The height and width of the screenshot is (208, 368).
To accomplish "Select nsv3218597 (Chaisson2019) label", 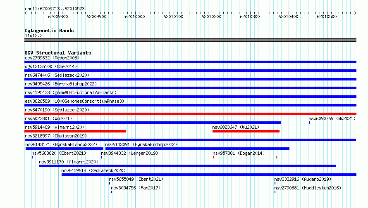I will point(56,136).
